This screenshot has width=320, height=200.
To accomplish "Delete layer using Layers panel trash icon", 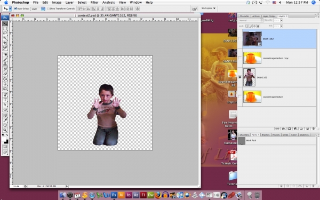I will pos(313,129).
